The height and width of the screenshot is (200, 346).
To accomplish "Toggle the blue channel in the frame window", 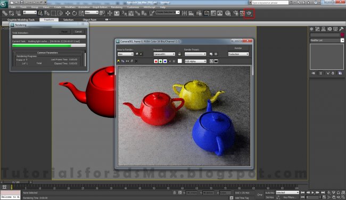I will click(165, 61).
